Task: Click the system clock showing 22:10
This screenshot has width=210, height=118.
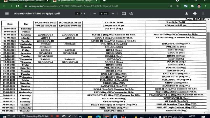Action: (x=192, y=116)
